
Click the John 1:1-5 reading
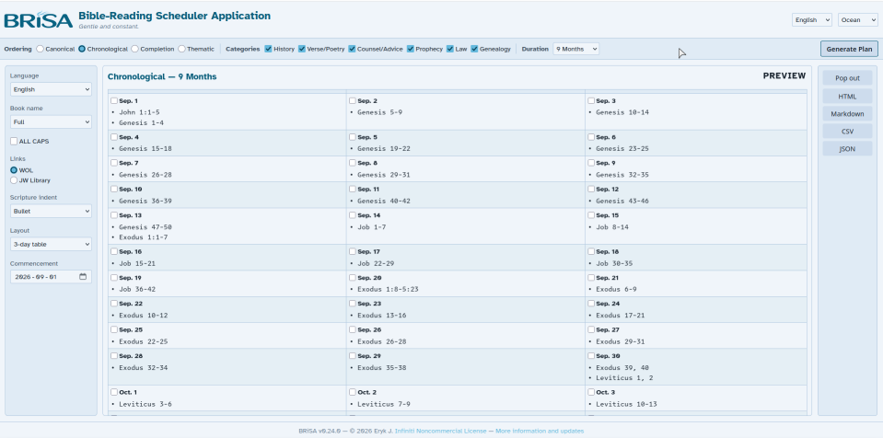click(x=139, y=112)
